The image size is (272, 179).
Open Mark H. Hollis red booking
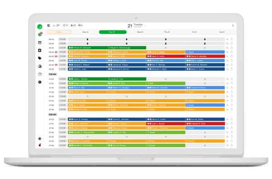click(165, 56)
